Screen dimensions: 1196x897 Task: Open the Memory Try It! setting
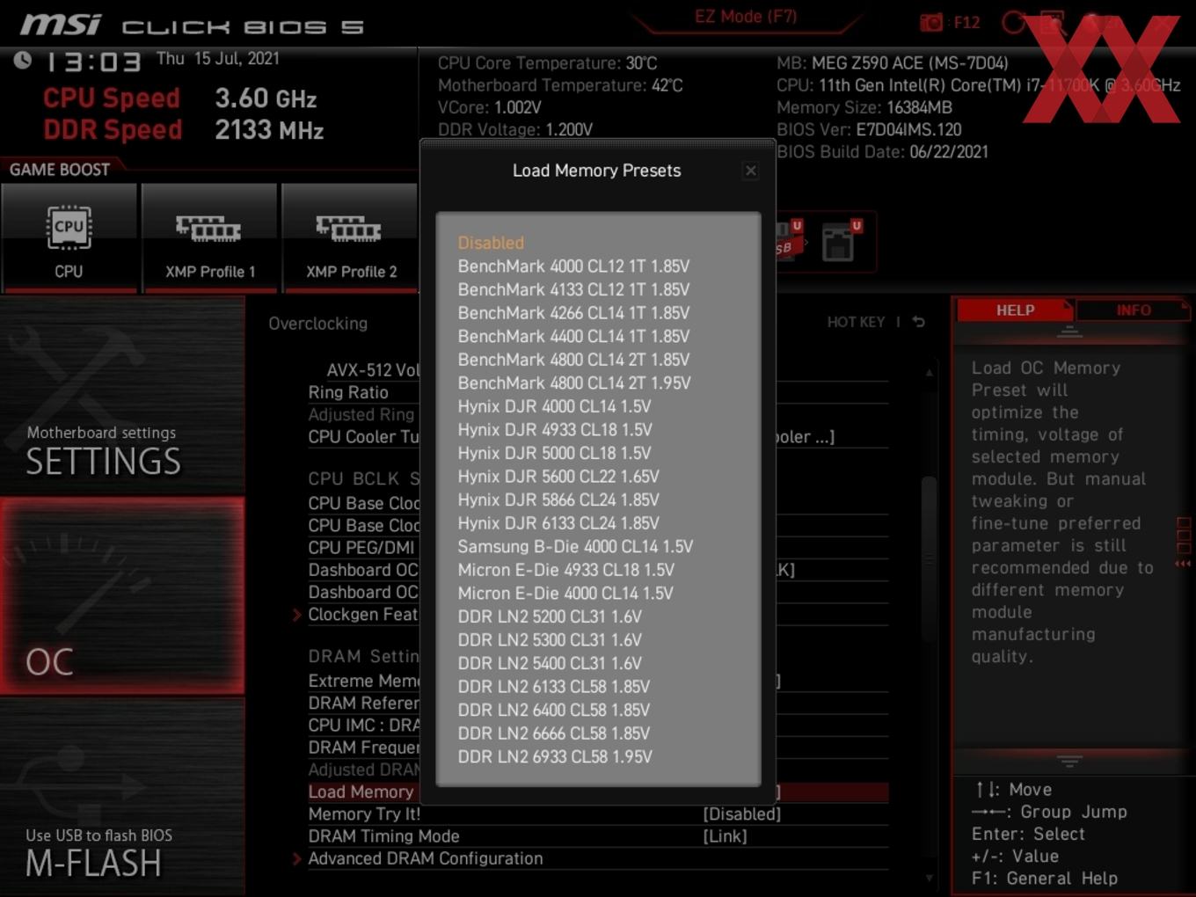597,814
